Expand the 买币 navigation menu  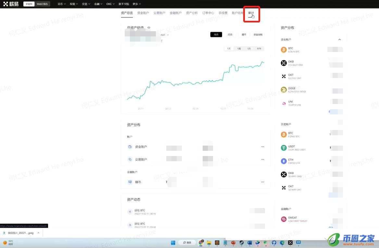tap(61, 4)
